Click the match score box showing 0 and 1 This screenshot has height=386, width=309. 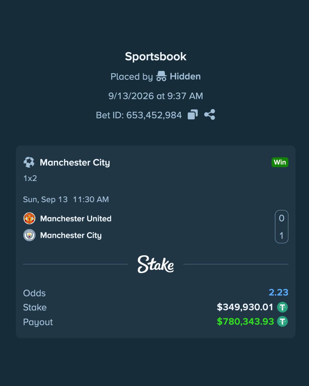[x=282, y=227]
